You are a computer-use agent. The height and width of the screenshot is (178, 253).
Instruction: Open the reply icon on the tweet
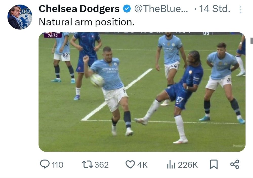(45, 164)
